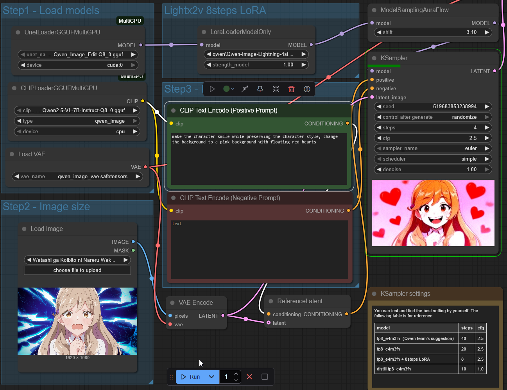Collapse the Load VAE node using its dot
The width and height of the screenshot is (507, 390).
click(x=12, y=154)
